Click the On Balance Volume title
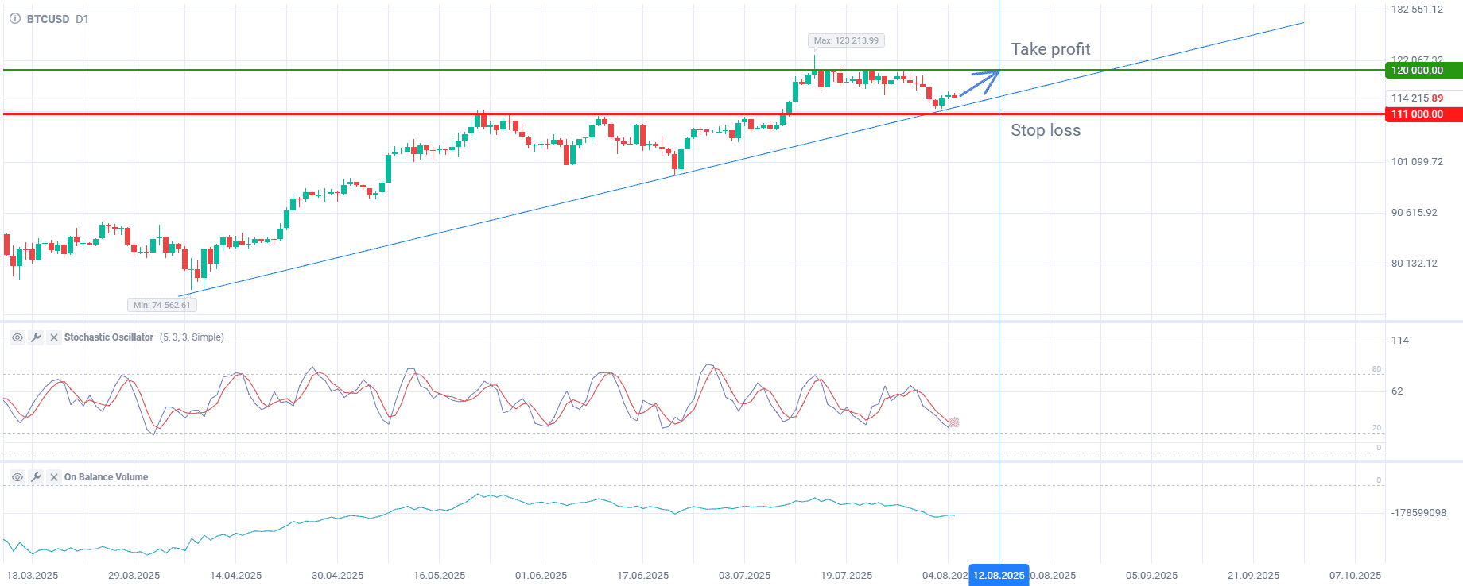This screenshot has width=1463, height=586. pyautogui.click(x=106, y=477)
